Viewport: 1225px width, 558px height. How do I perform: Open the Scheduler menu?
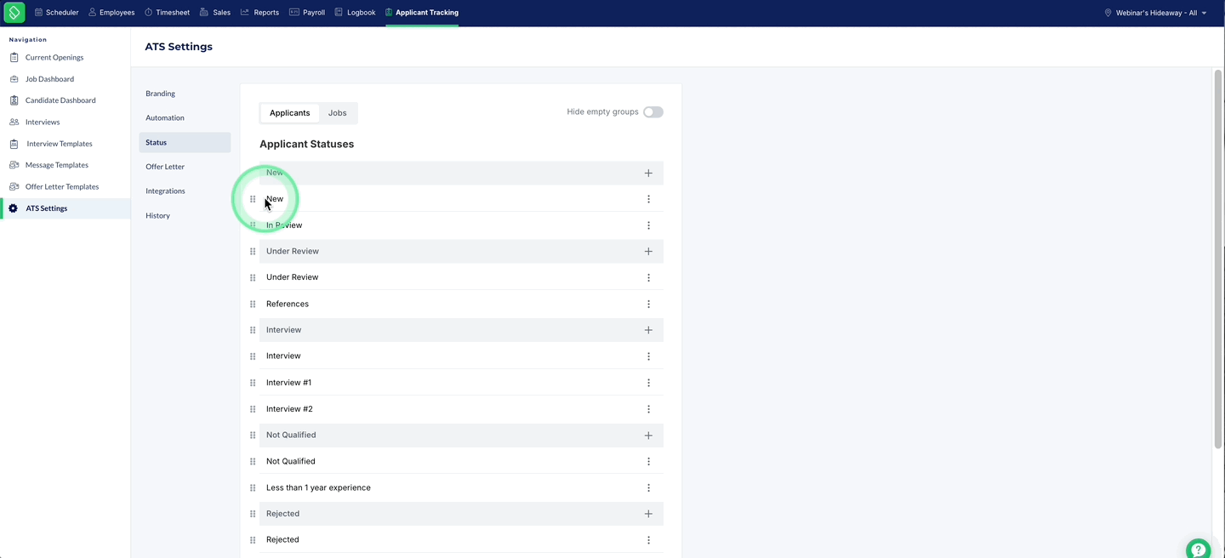pos(57,13)
